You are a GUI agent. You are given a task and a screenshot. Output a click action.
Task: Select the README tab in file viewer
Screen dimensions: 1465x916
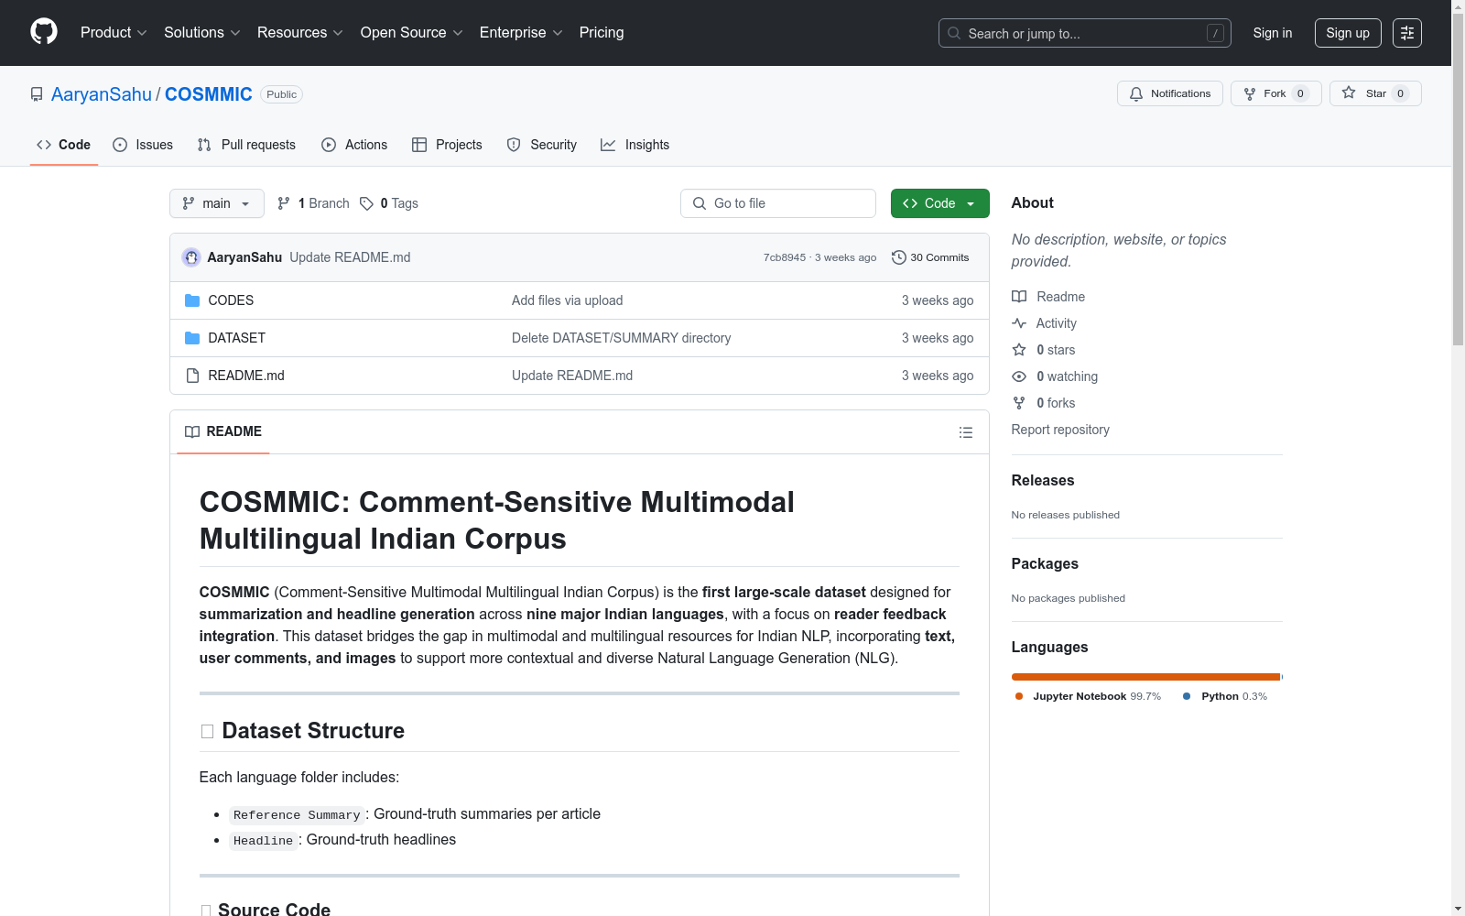[x=223, y=431]
